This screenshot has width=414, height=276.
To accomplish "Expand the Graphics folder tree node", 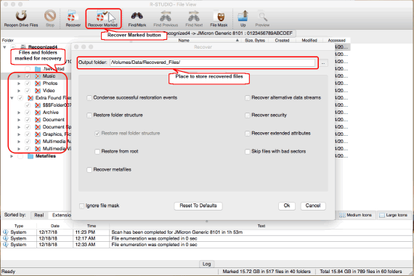I will pyautogui.click(x=19, y=134).
